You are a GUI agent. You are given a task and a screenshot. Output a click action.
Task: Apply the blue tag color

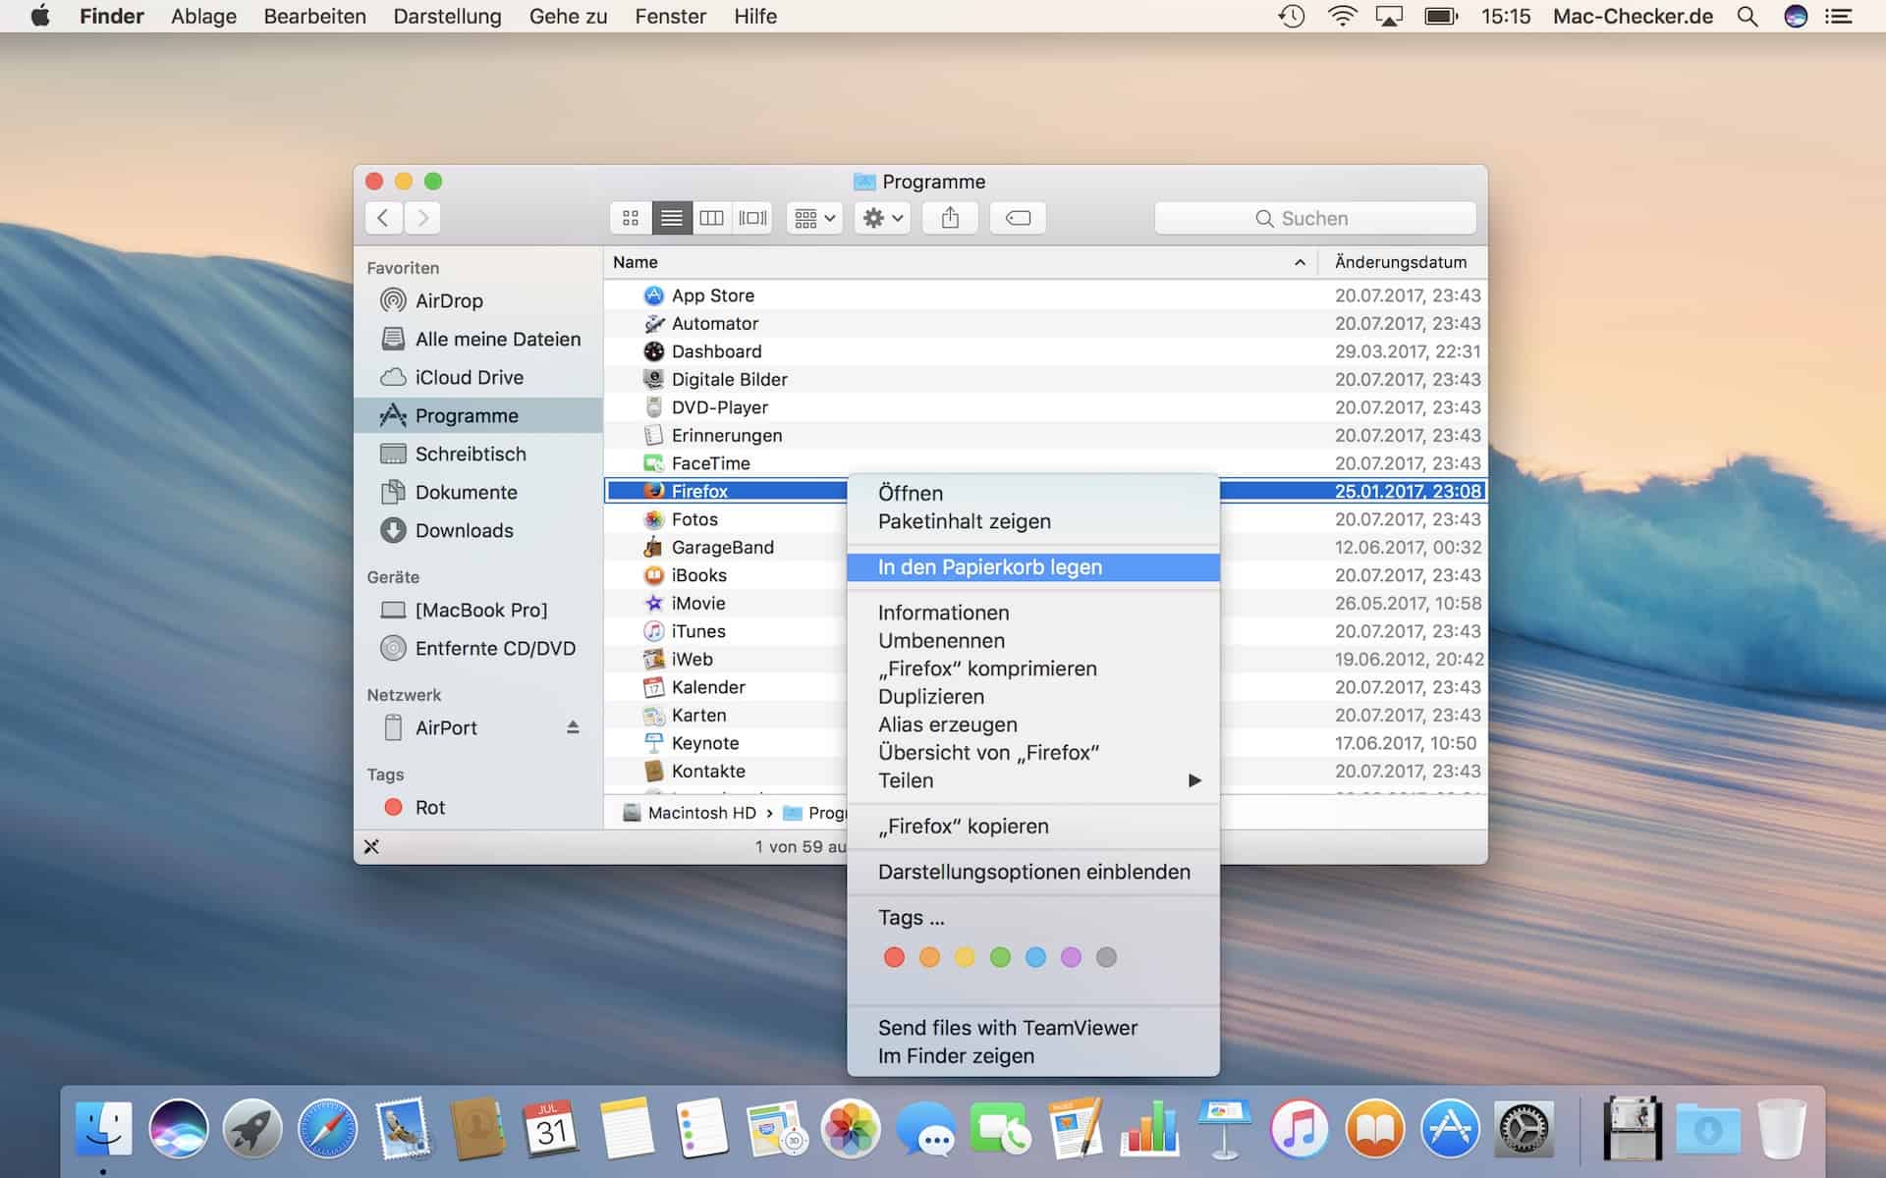pos(1035,957)
